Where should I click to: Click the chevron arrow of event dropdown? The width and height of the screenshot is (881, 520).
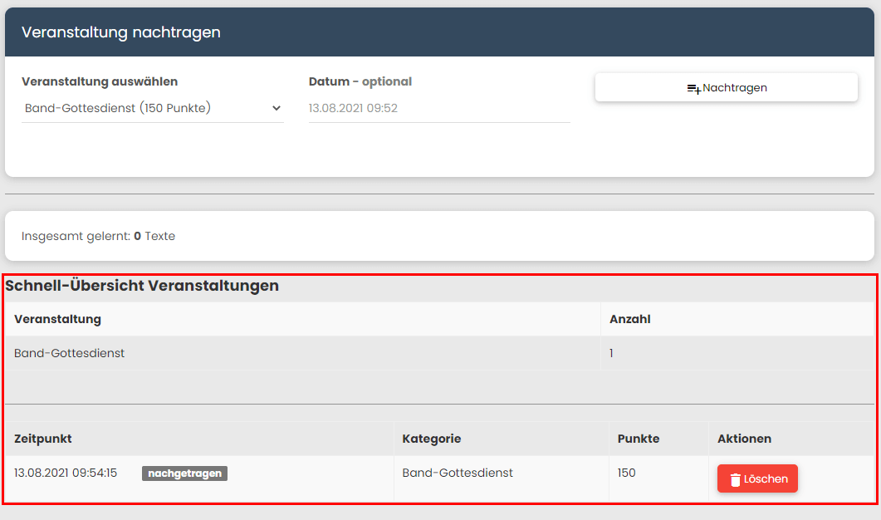tap(277, 108)
